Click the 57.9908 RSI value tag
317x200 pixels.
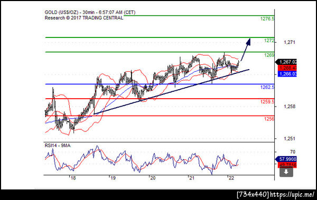(286, 159)
